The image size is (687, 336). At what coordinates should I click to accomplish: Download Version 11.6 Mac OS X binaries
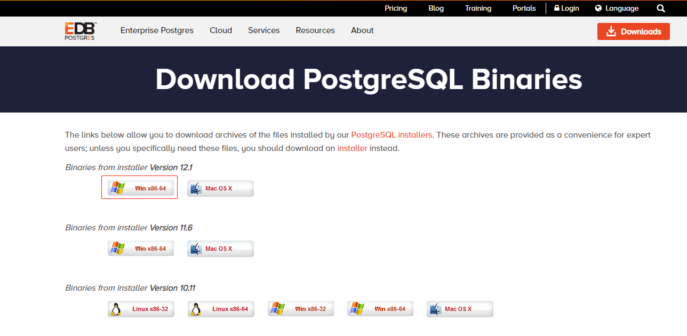[x=220, y=249]
